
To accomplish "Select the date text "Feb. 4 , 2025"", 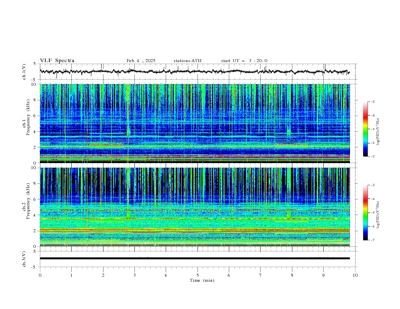I will tap(141, 61).
